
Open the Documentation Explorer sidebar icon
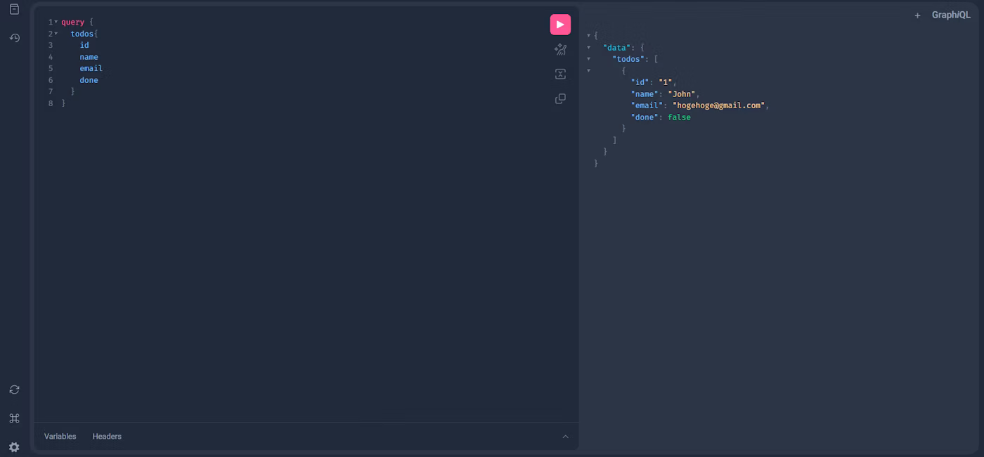[14, 10]
